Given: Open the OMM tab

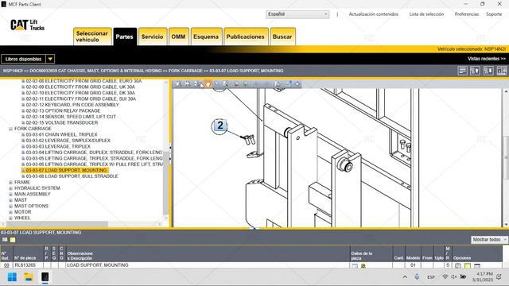Looking at the screenshot, I should pos(178,37).
